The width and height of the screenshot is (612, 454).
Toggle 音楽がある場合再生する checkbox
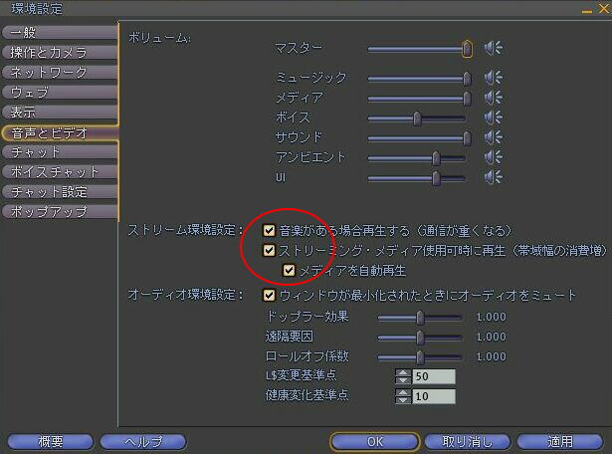pos(269,230)
